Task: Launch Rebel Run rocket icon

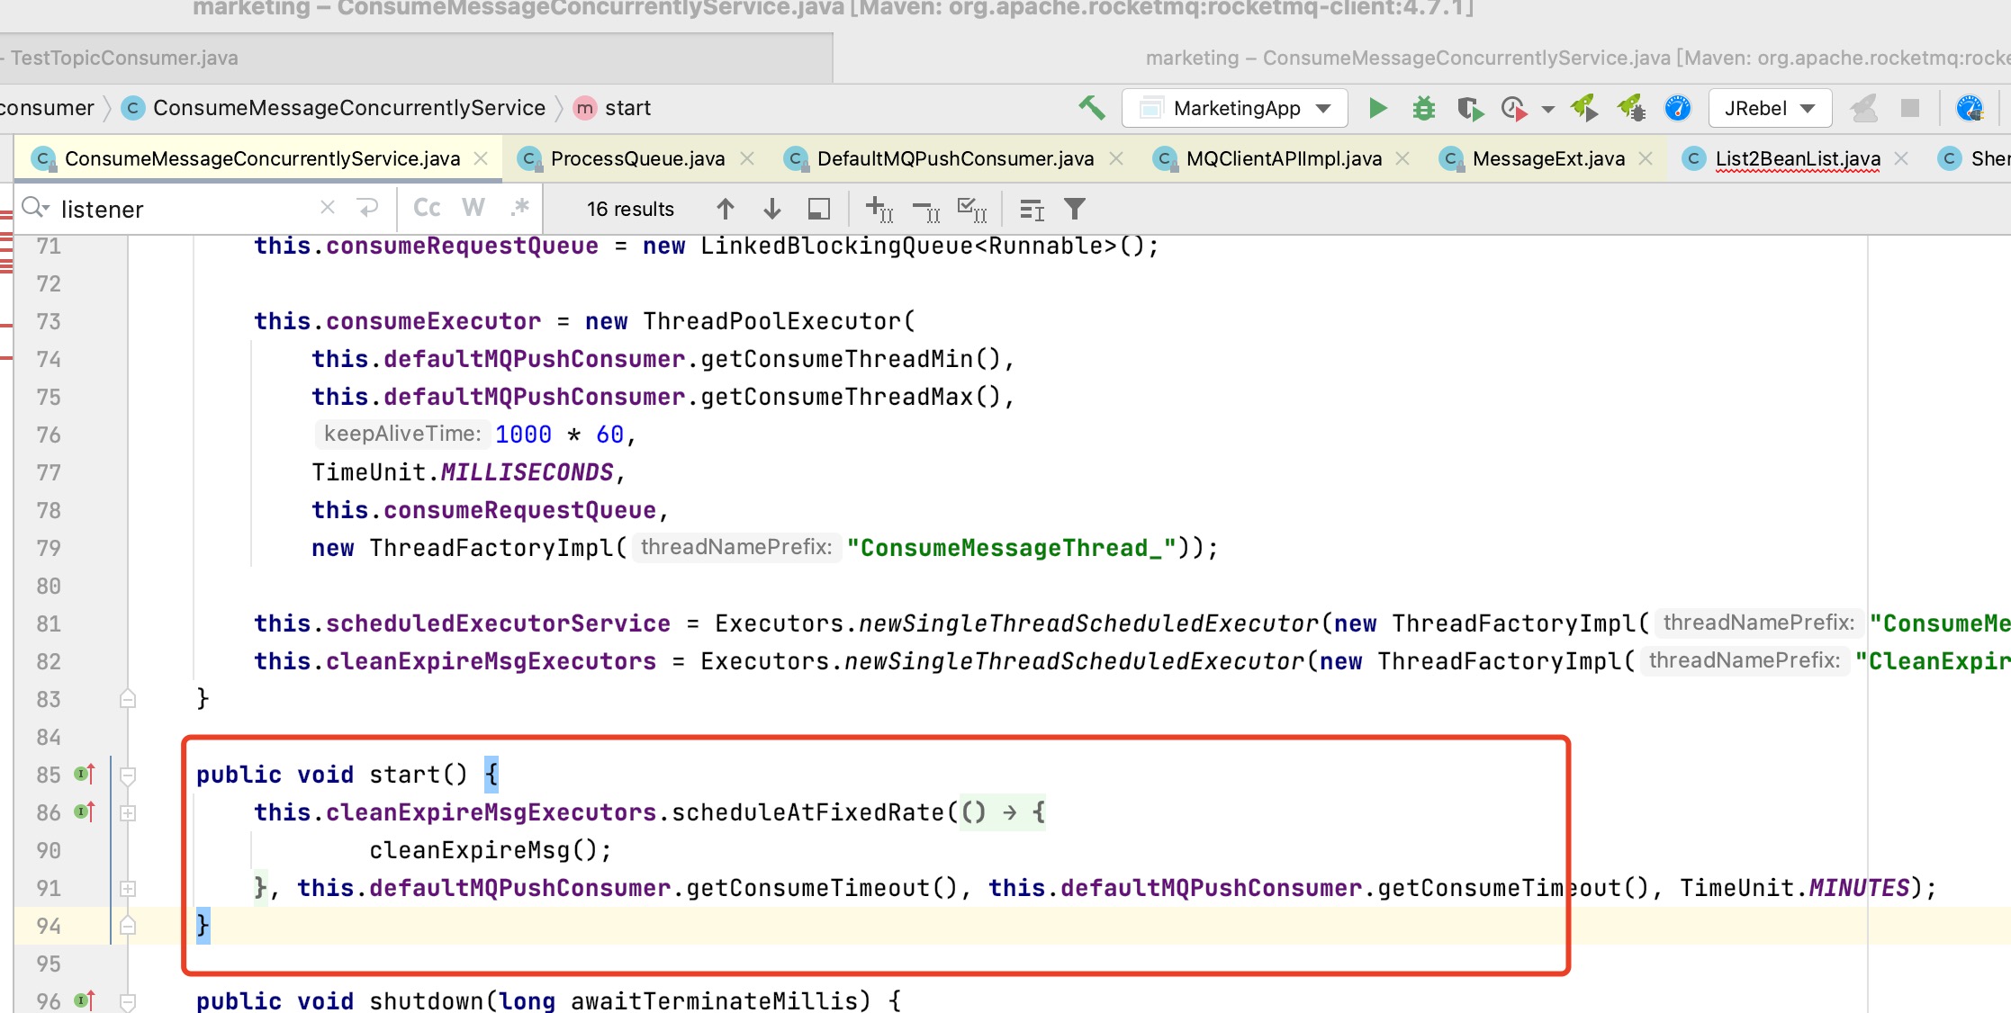Action: coord(1584,109)
